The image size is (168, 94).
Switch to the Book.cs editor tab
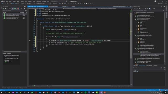pos(73,7)
